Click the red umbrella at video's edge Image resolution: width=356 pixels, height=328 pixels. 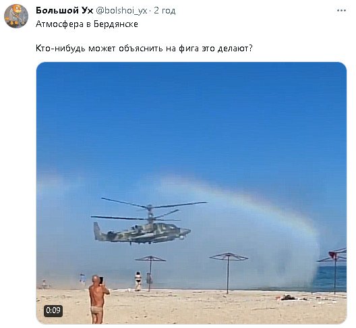point(334,269)
